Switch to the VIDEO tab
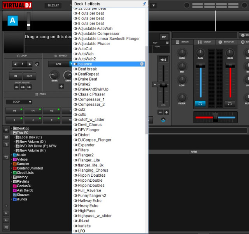 pyautogui.click(x=204, y=42)
